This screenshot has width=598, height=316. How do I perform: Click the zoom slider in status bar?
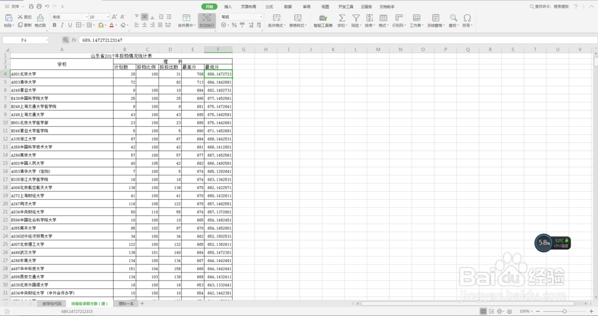(565, 311)
